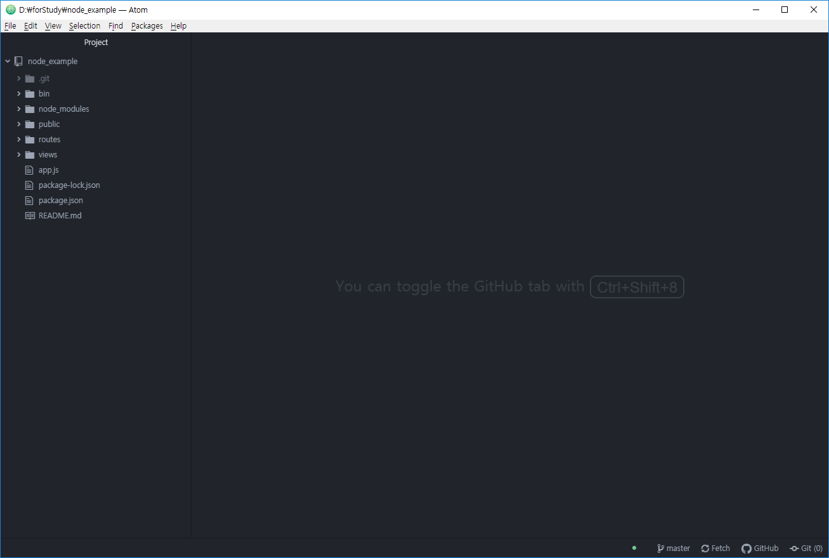Click the green status dot in status bar
Image resolution: width=829 pixels, height=558 pixels.
[634, 547]
